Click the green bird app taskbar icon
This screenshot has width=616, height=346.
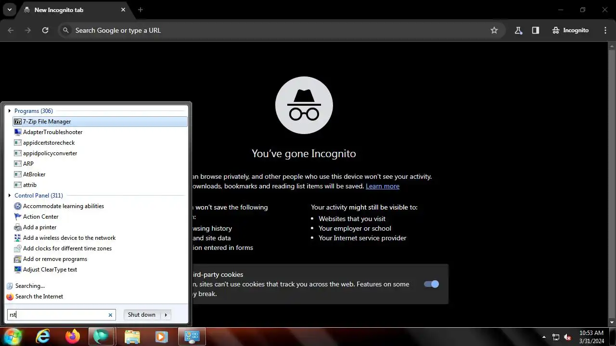(x=102, y=336)
